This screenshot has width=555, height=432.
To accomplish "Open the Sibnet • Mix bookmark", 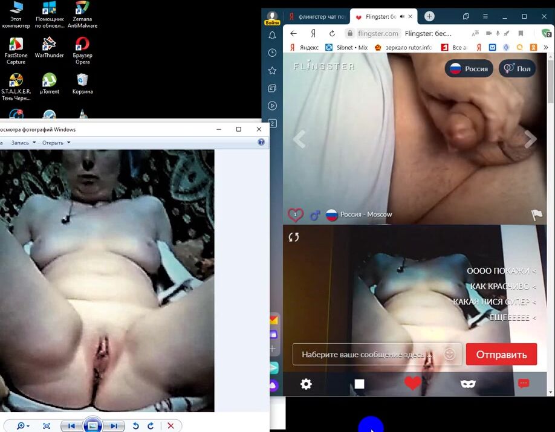I will [x=347, y=47].
